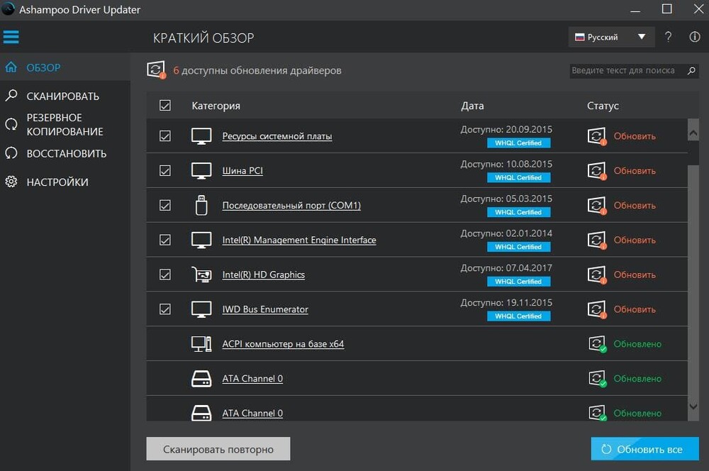
Task: Toggle the select-all checkbox in header row
Action: pyautogui.click(x=165, y=106)
